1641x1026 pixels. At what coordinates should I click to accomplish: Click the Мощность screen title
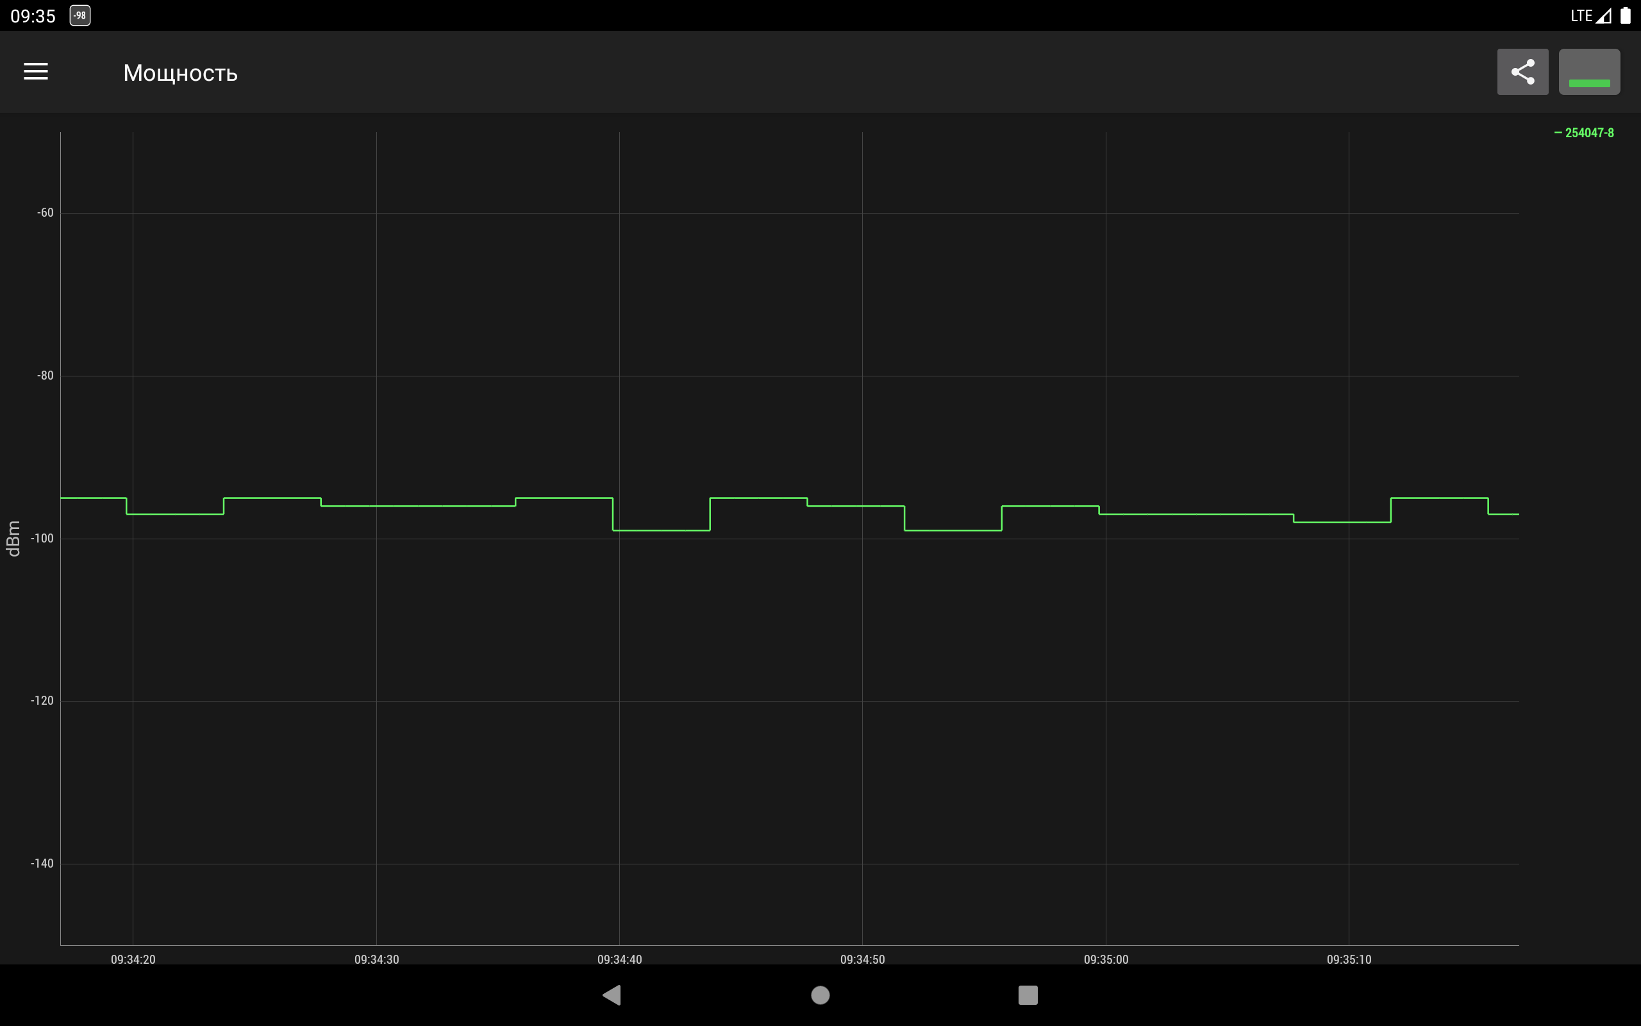point(180,72)
